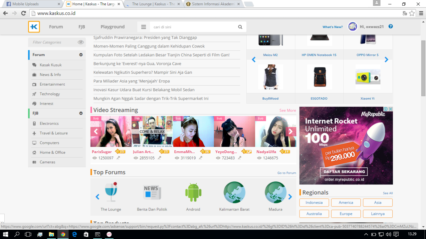Open Entertainment category
This screenshot has width=426, height=239.
(x=52, y=84)
